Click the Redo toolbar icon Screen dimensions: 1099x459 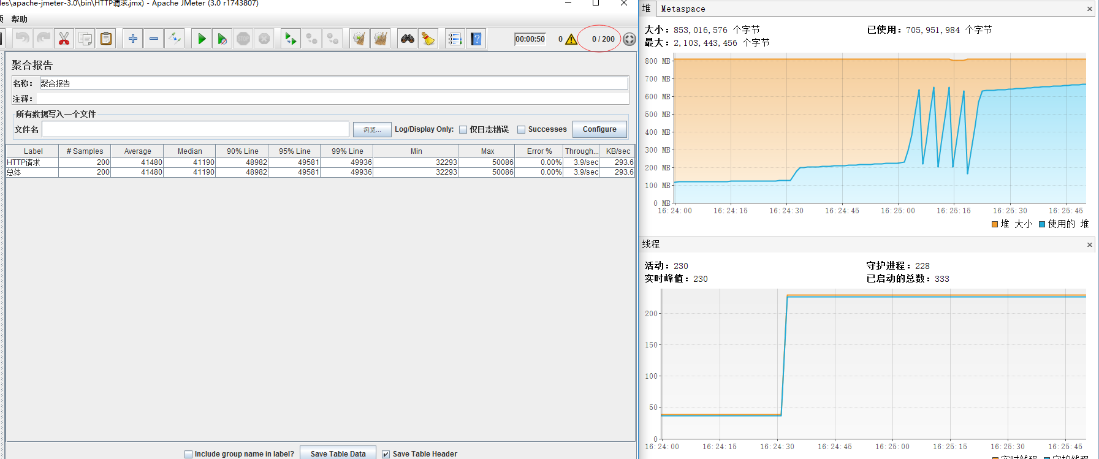tap(44, 39)
